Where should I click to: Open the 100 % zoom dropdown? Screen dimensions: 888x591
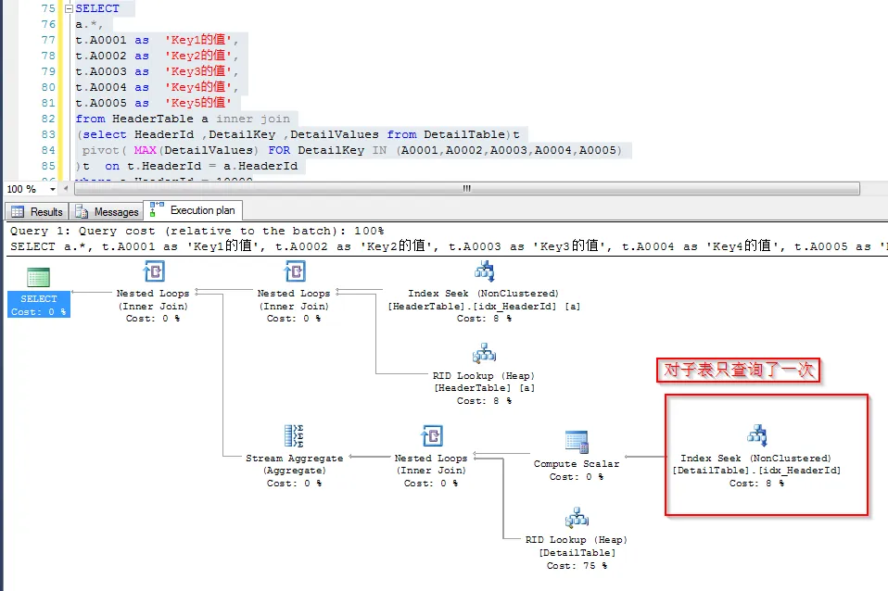tap(53, 189)
